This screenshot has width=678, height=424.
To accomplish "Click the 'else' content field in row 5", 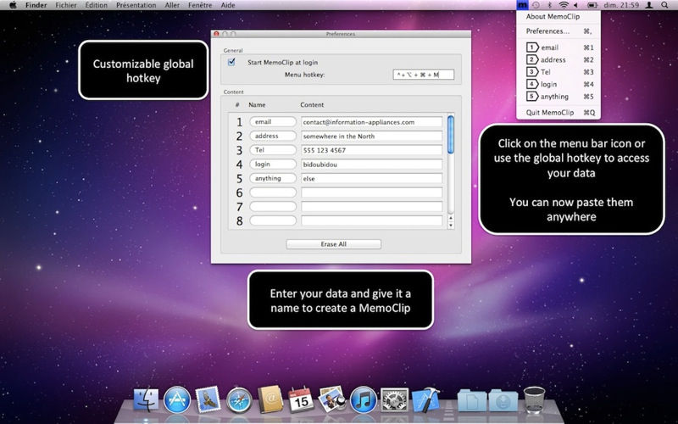I will [372, 178].
